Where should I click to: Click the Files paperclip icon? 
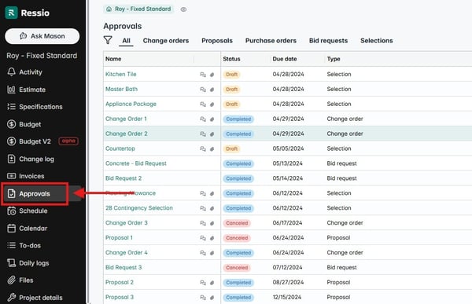pyautogui.click(x=12, y=280)
